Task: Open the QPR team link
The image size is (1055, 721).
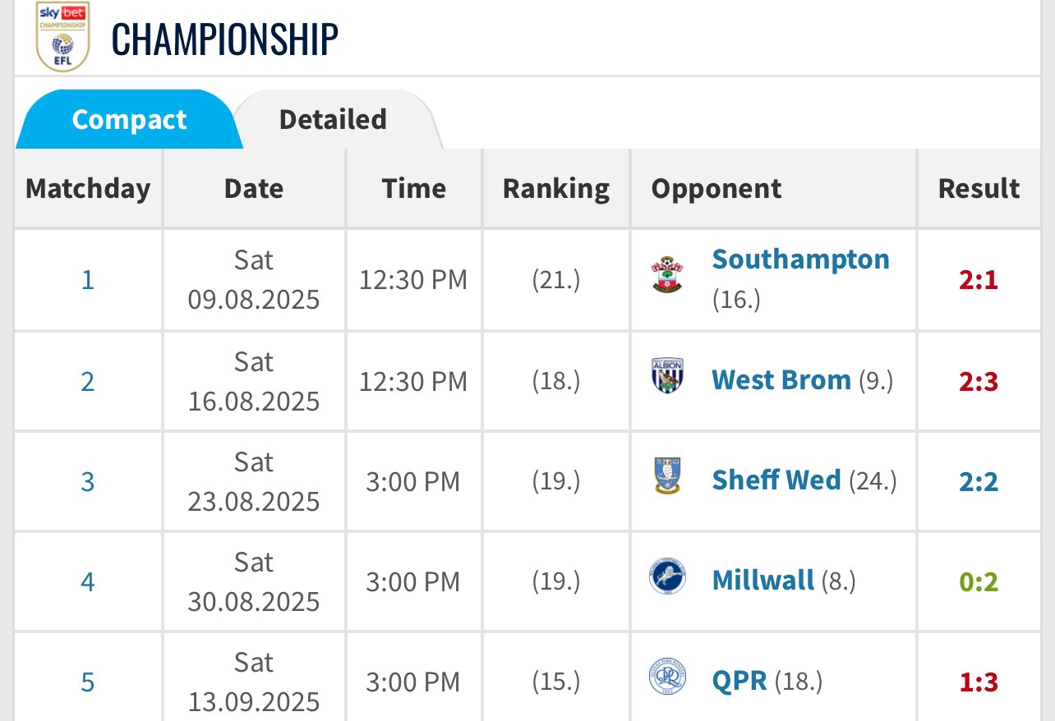Action: [739, 680]
